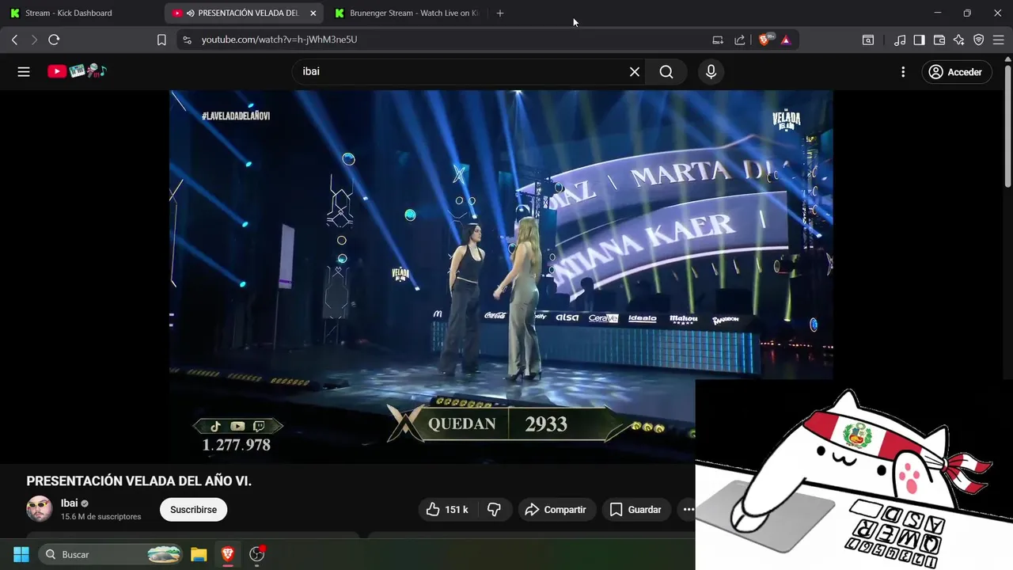Open Brave Shields lion icon
Screen dimensions: 1013x570
coord(765,40)
